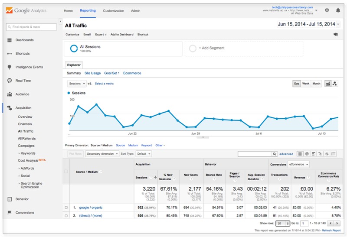Go to previous page of rows
Viewport: 347px width, 237px height.
(x=331, y=223)
